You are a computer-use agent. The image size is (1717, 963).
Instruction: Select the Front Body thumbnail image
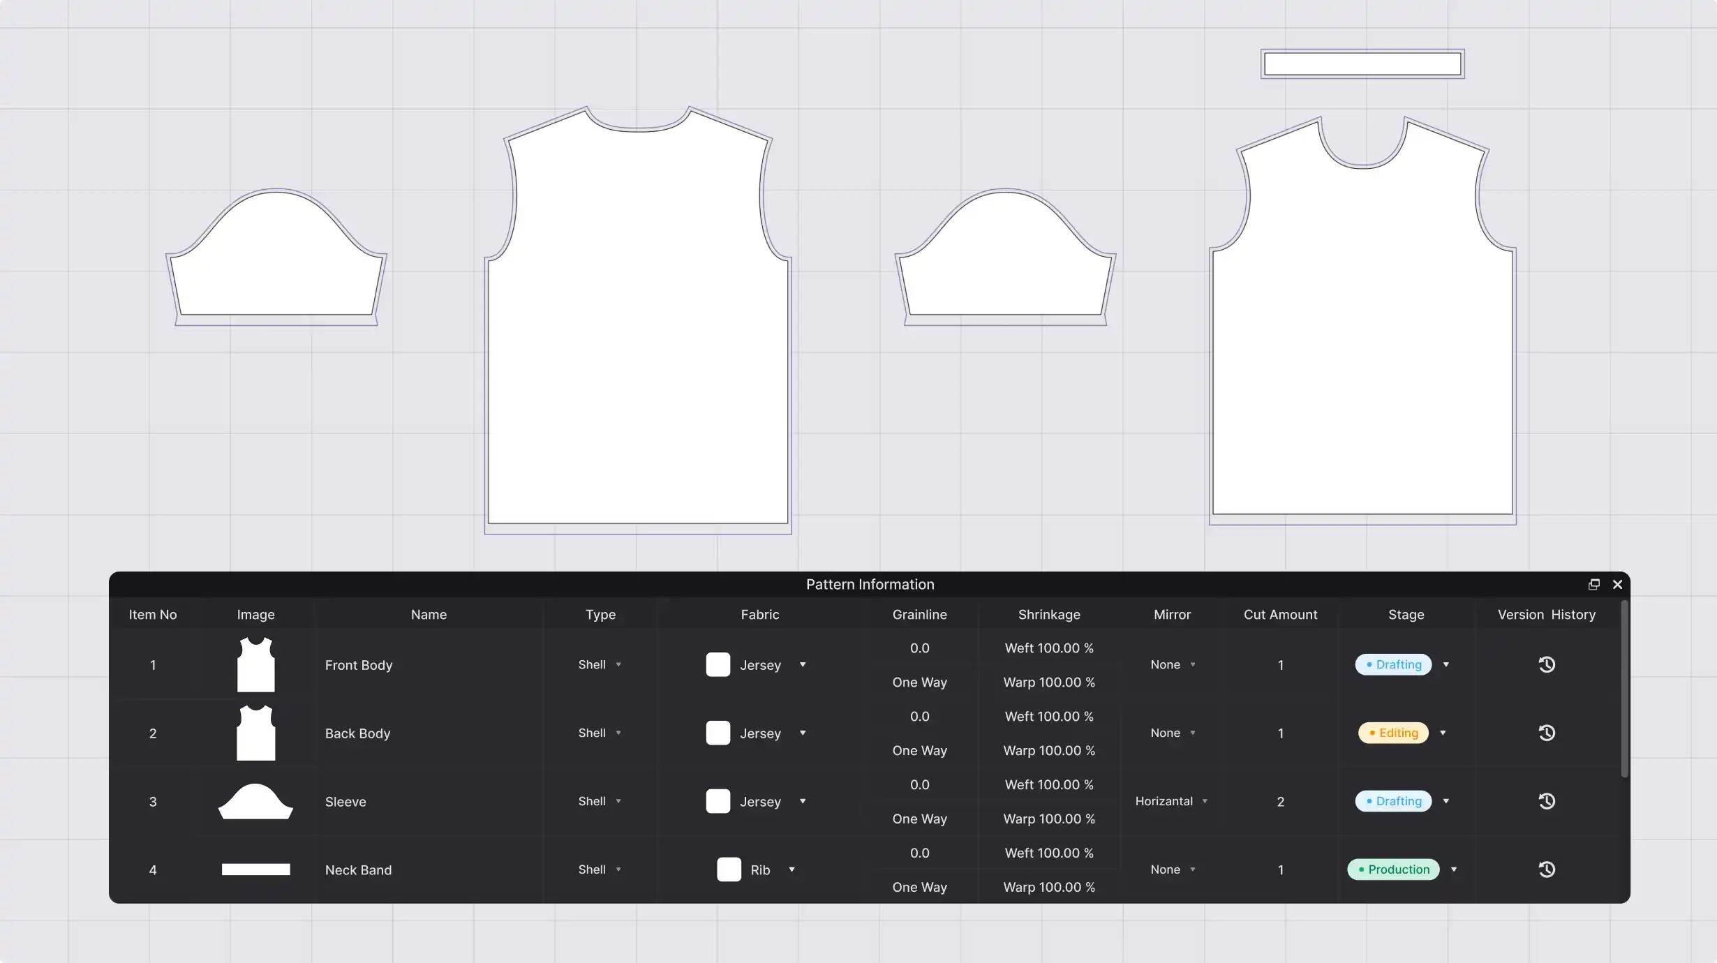click(255, 664)
